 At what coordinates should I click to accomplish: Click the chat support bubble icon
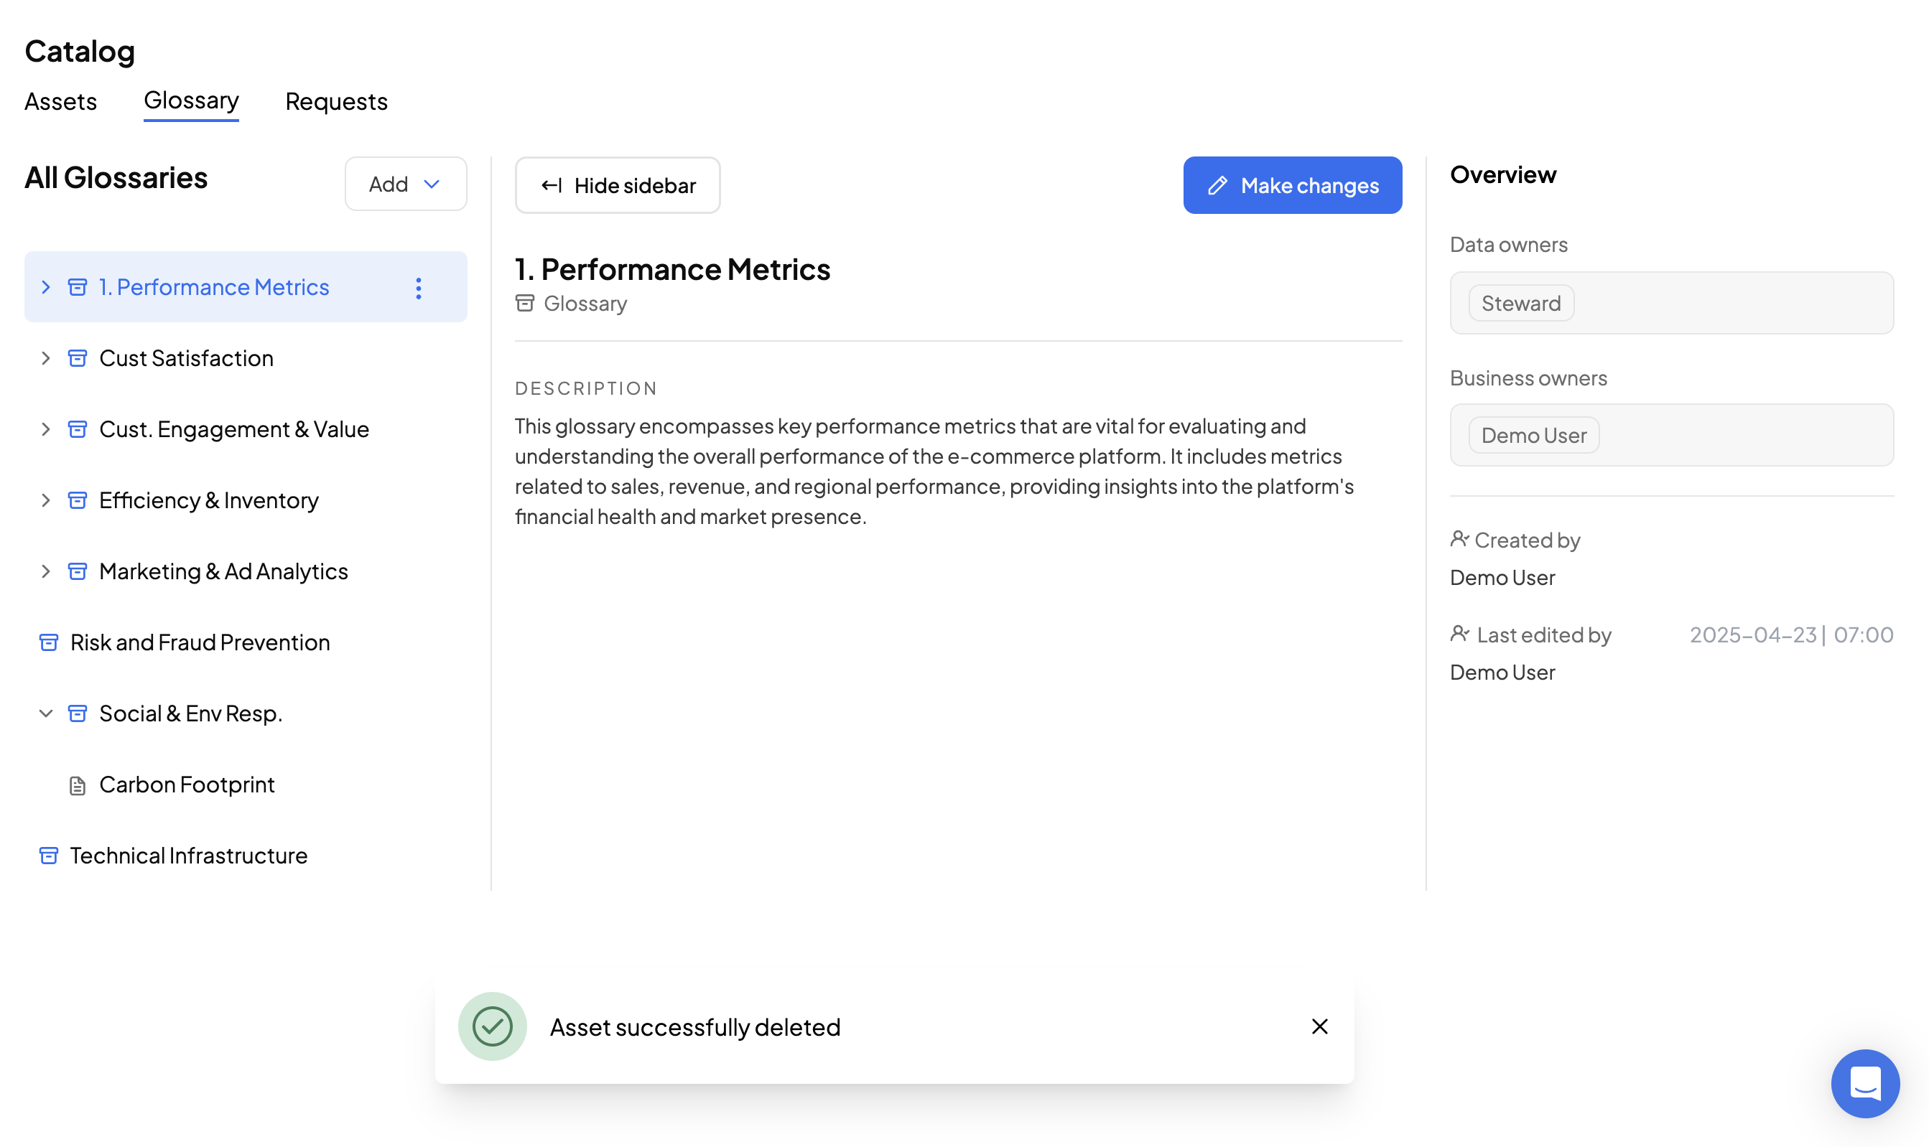[x=1864, y=1083]
